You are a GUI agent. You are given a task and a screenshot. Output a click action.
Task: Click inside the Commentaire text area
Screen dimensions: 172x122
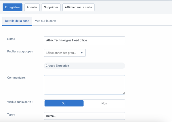(x=84, y=85)
